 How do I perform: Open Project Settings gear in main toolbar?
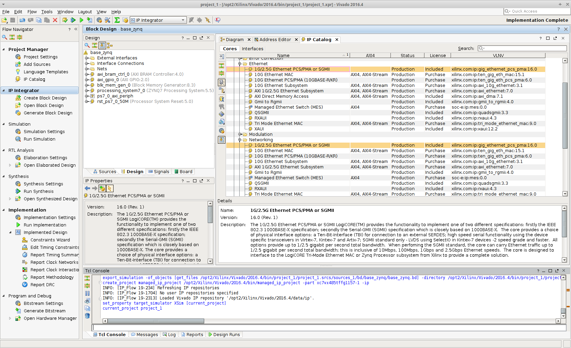tap(99, 20)
